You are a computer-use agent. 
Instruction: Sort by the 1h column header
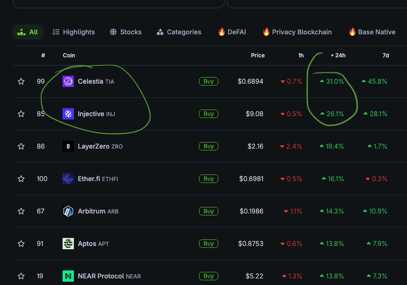point(301,56)
